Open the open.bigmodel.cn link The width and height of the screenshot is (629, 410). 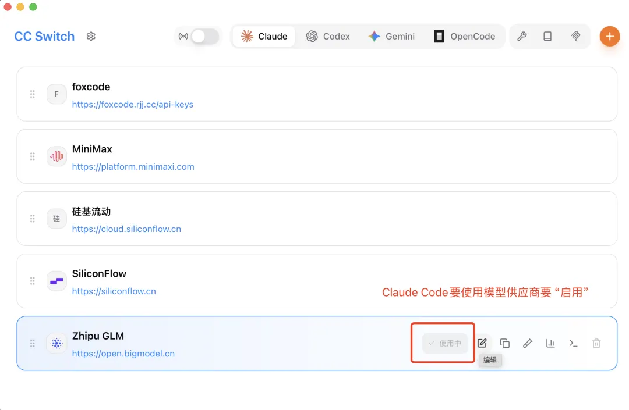(x=123, y=354)
